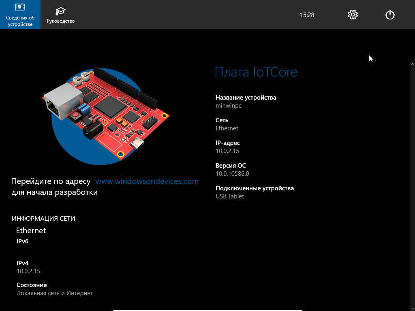Click the Подключенные устройства label

coord(255,188)
